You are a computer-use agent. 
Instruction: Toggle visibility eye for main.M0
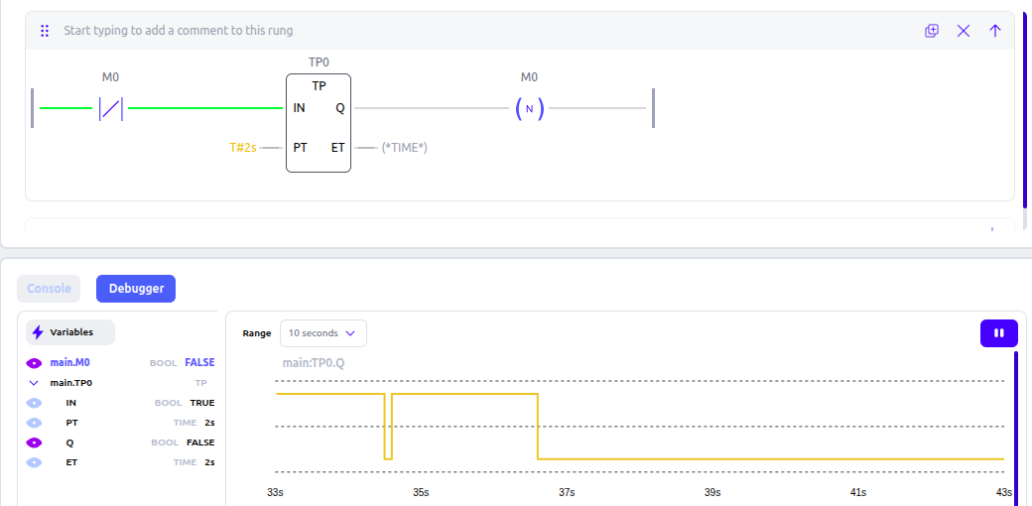[x=34, y=362]
